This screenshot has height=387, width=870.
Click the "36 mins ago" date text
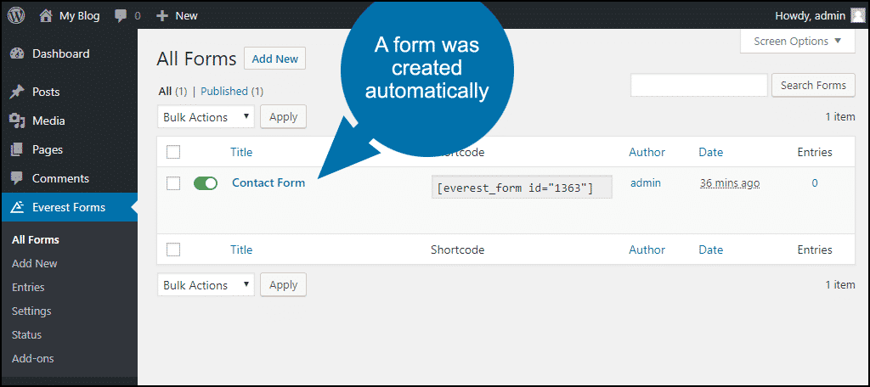click(730, 182)
